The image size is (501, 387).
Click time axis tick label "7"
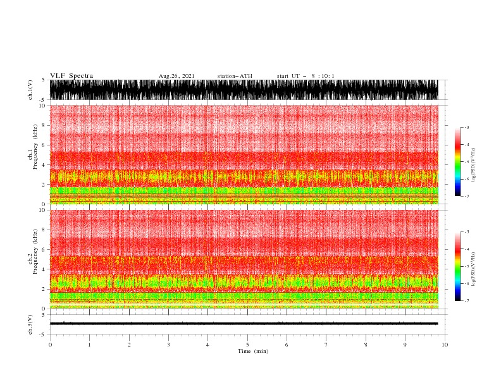(x=326, y=345)
